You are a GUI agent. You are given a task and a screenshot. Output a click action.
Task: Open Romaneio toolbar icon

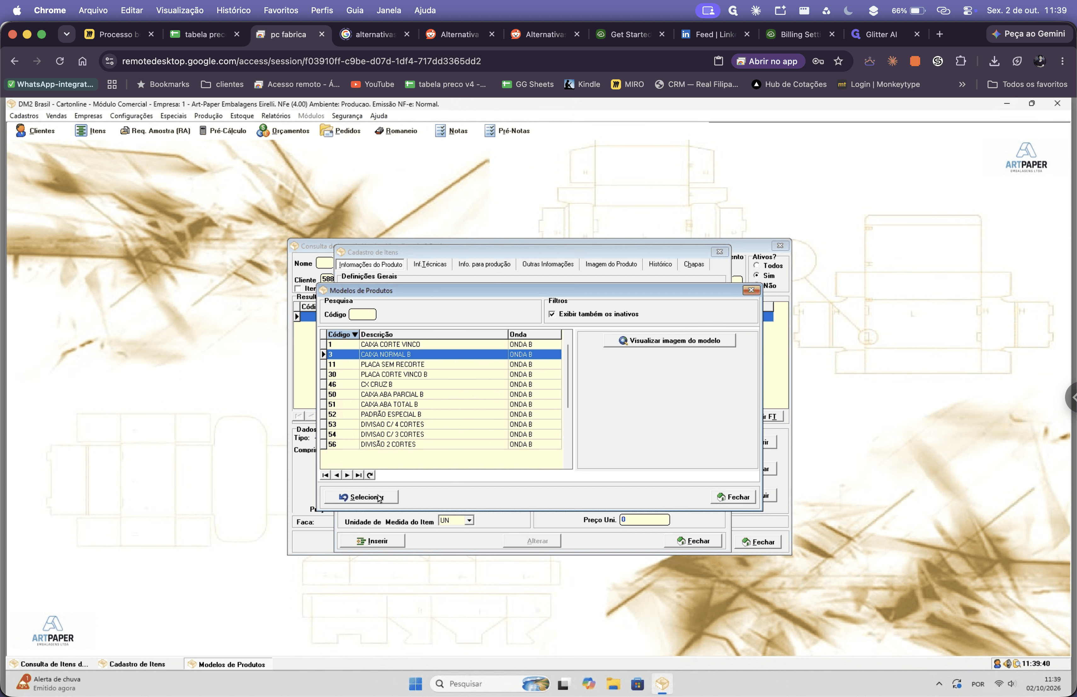tap(396, 131)
